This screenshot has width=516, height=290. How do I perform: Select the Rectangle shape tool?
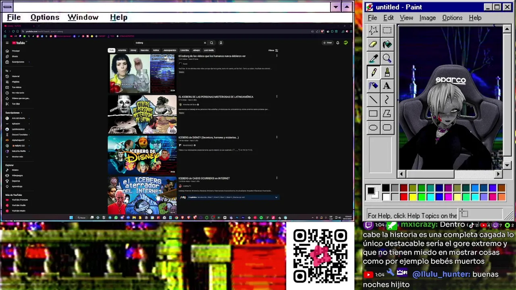click(x=373, y=114)
